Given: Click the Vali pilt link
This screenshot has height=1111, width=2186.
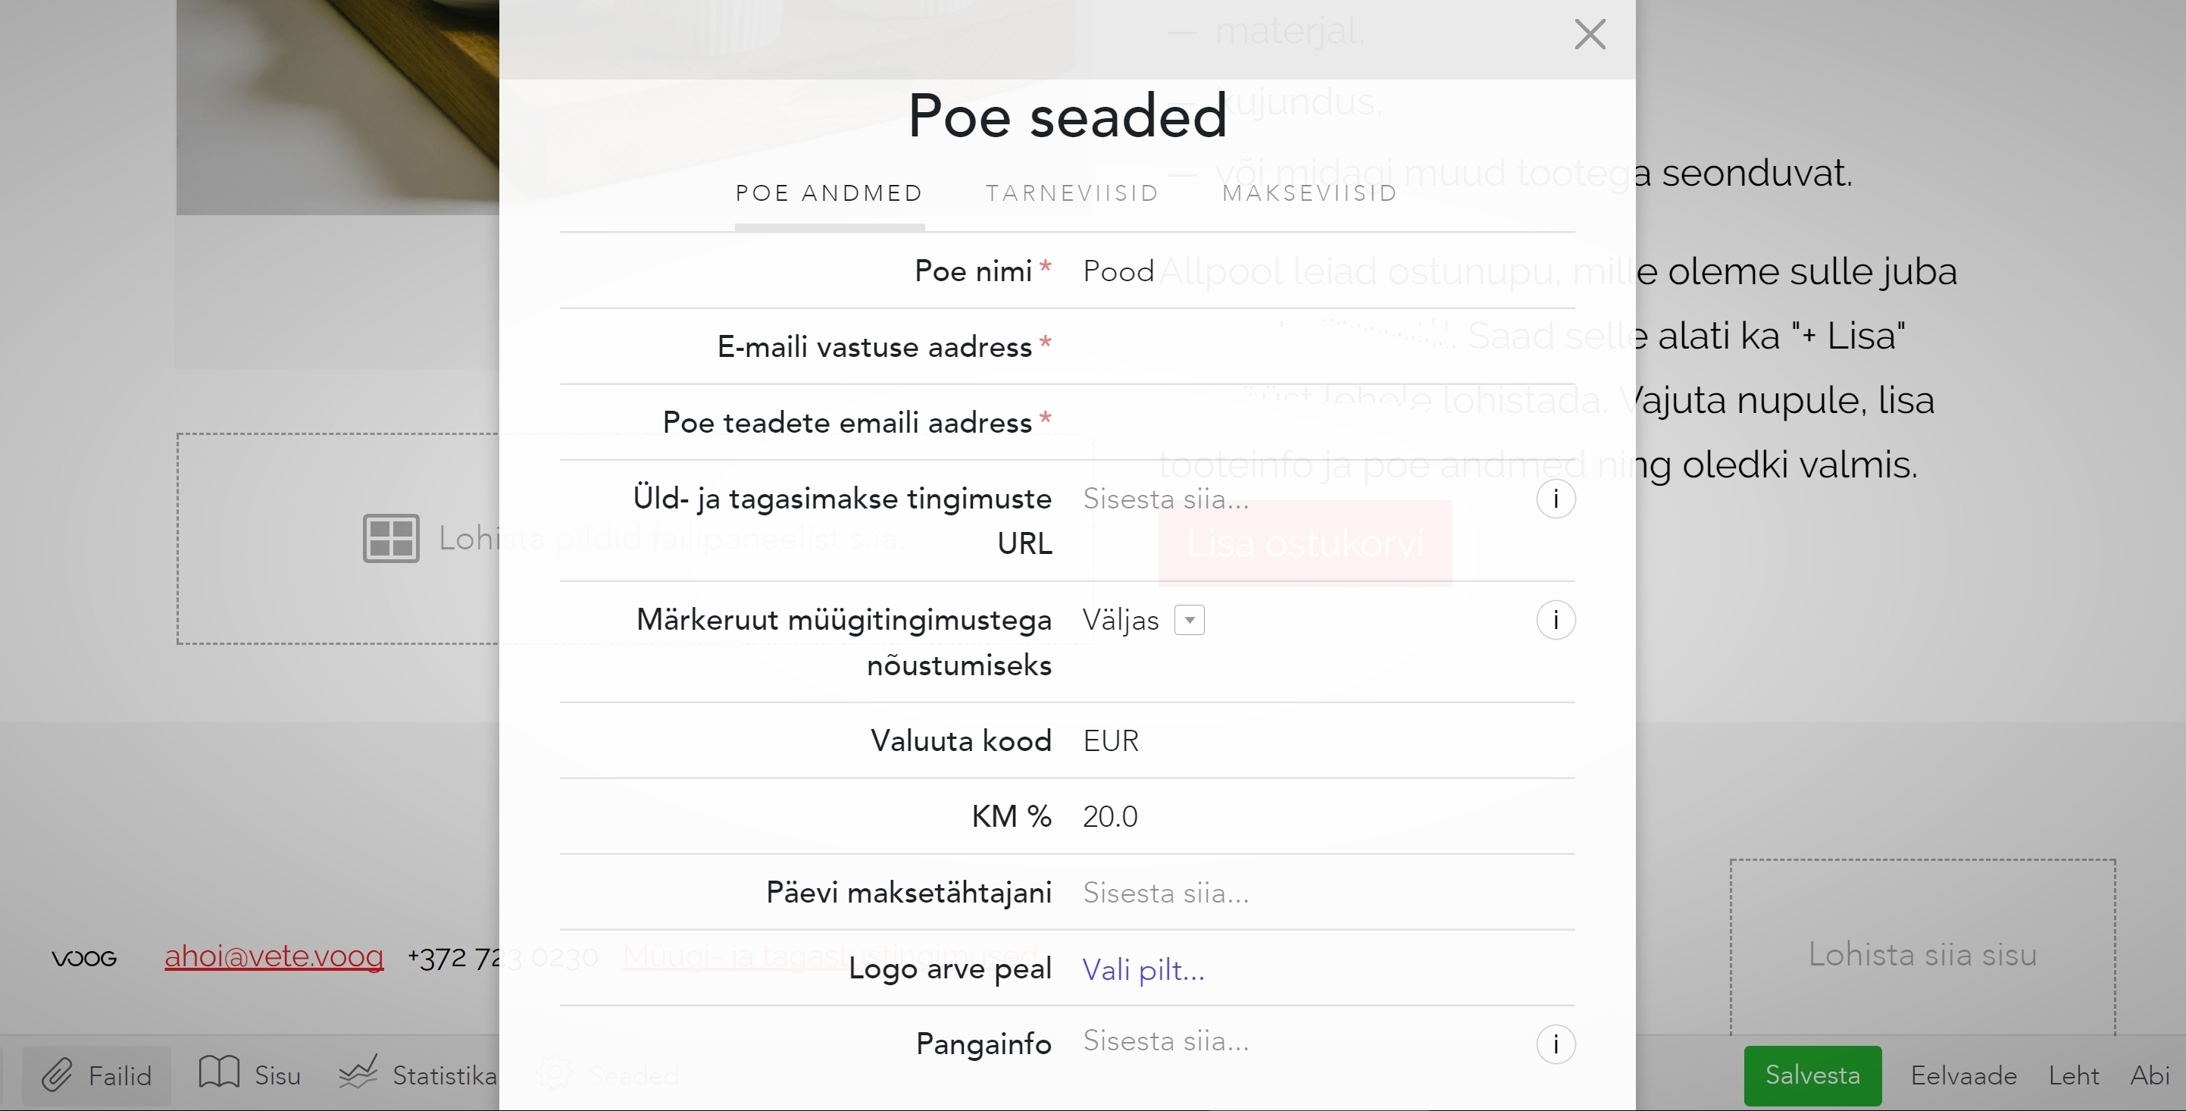Looking at the screenshot, I should [x=1143, y=969].
